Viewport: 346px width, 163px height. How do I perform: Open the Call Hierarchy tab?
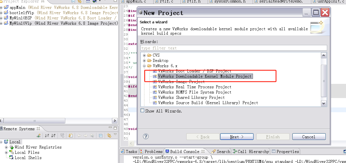pos(251,152)
